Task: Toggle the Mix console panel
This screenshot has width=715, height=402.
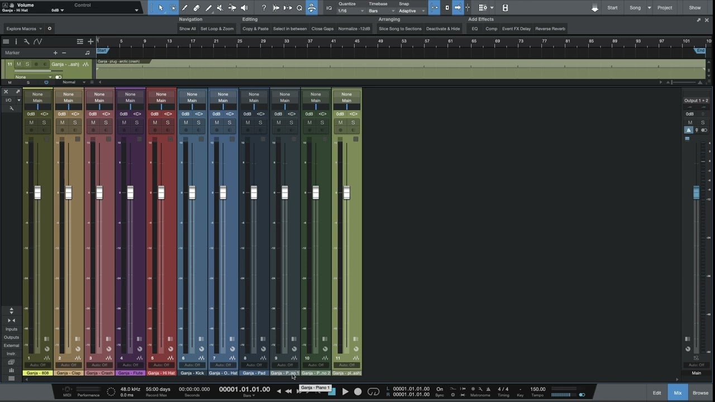Action: 678,393
